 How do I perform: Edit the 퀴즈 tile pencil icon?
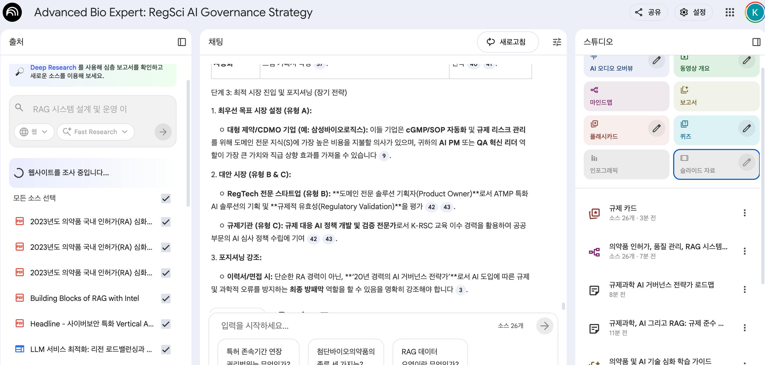(746, 128)
